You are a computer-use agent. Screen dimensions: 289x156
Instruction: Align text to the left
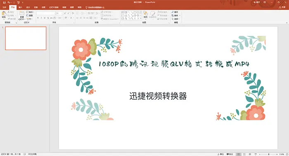click(77, 18)
